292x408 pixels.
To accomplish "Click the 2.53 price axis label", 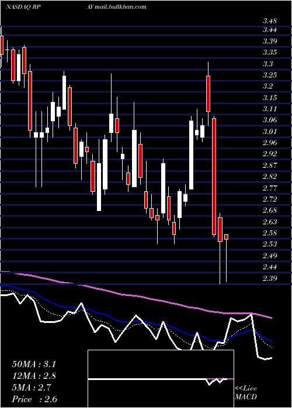I will [270, 244].
